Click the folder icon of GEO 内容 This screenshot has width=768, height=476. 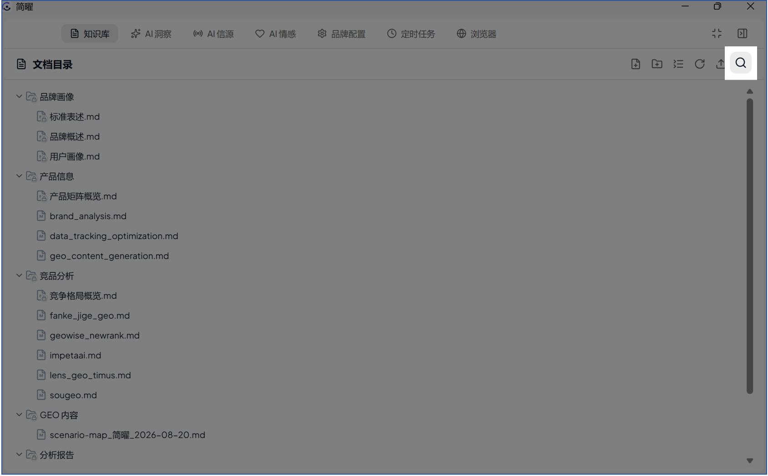click(x=31, y=415)
